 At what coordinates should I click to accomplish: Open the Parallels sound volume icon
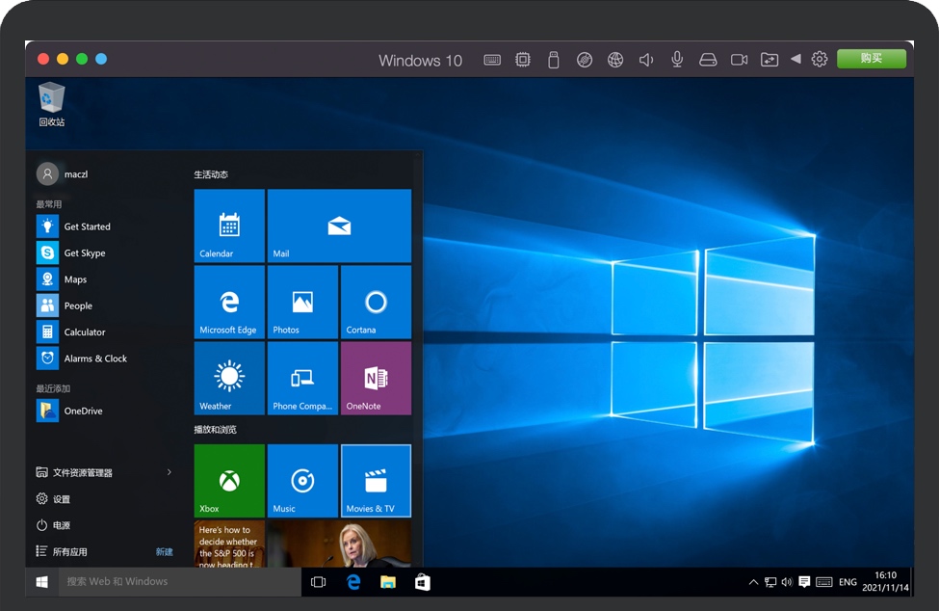(x=646, y=60)
